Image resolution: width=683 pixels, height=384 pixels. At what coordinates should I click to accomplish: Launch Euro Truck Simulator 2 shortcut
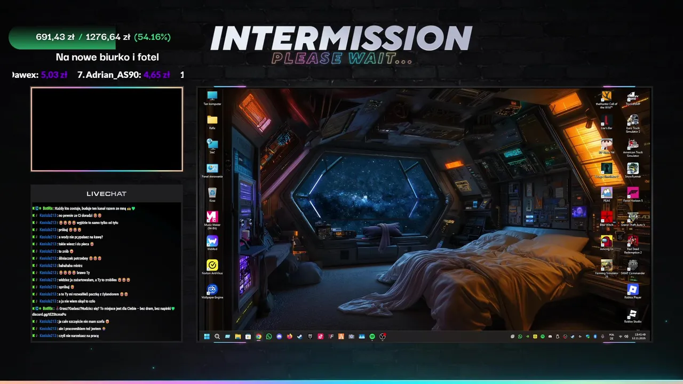point(633,124)
